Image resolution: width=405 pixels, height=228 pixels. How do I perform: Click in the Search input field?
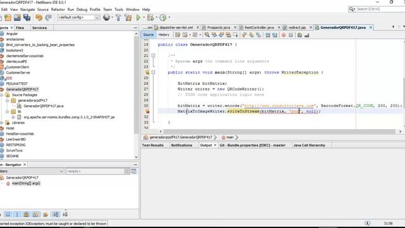pyautogui.click(x=380, y=9)
